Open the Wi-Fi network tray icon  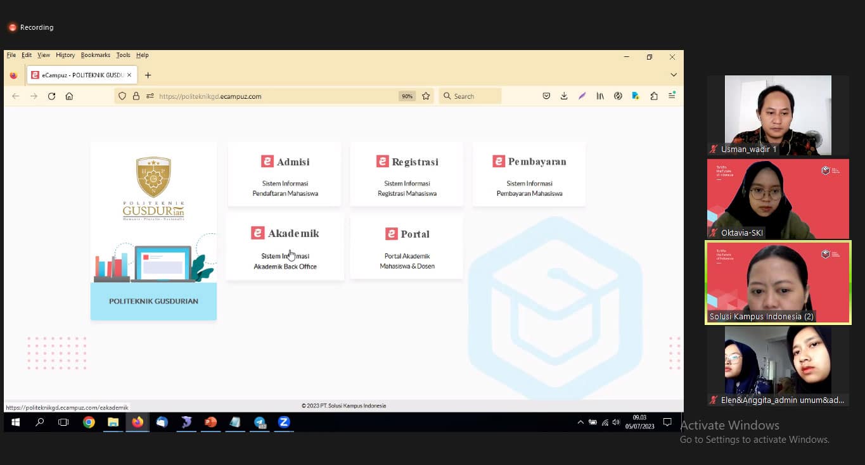pos(605,423)
